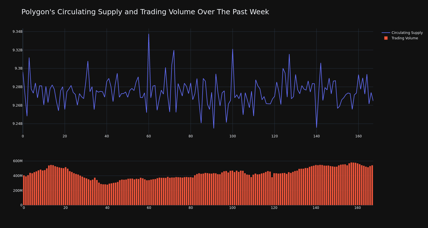
Task: Click the 9.24B y-axis label
Action: [17, 124]
